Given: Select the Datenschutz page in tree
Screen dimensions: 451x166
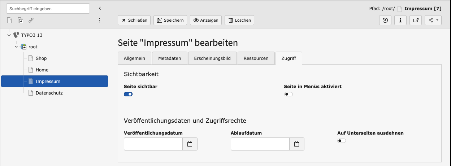Looking at the screenshot, I should tap(49, 93).
